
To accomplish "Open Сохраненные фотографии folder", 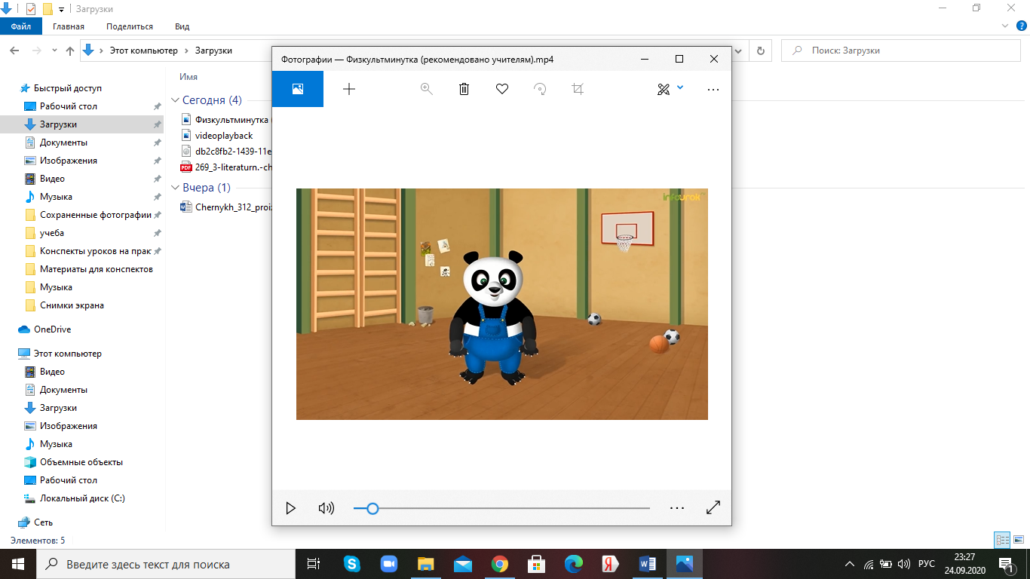I will point(96,215).
